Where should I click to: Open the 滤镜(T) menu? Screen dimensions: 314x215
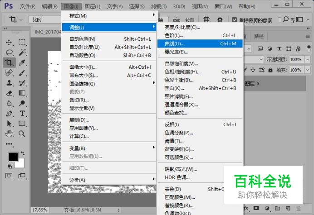(x=159, y=6)
